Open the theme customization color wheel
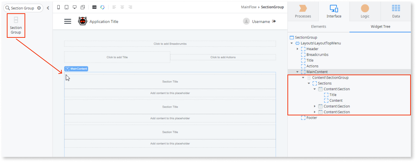The image size is (416, 162). [102, 7]
